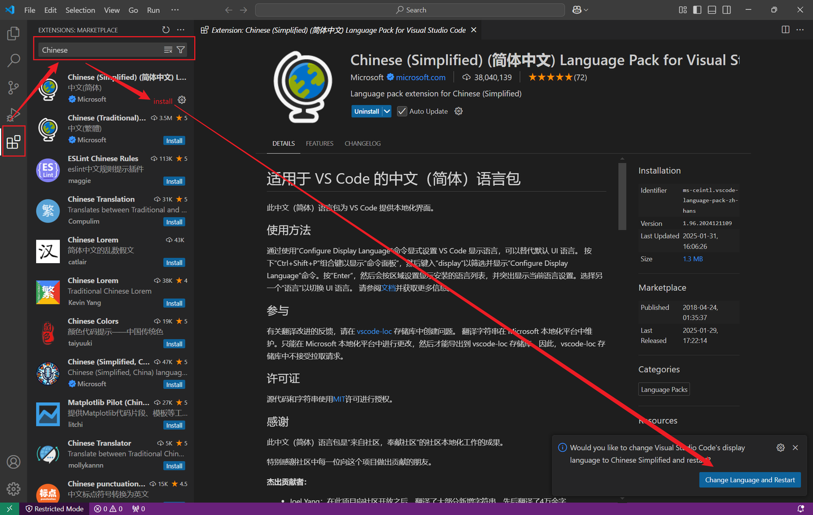Close the extension editor tab
The height and width of the screenshot is (515, 813).
coord(474,30)
